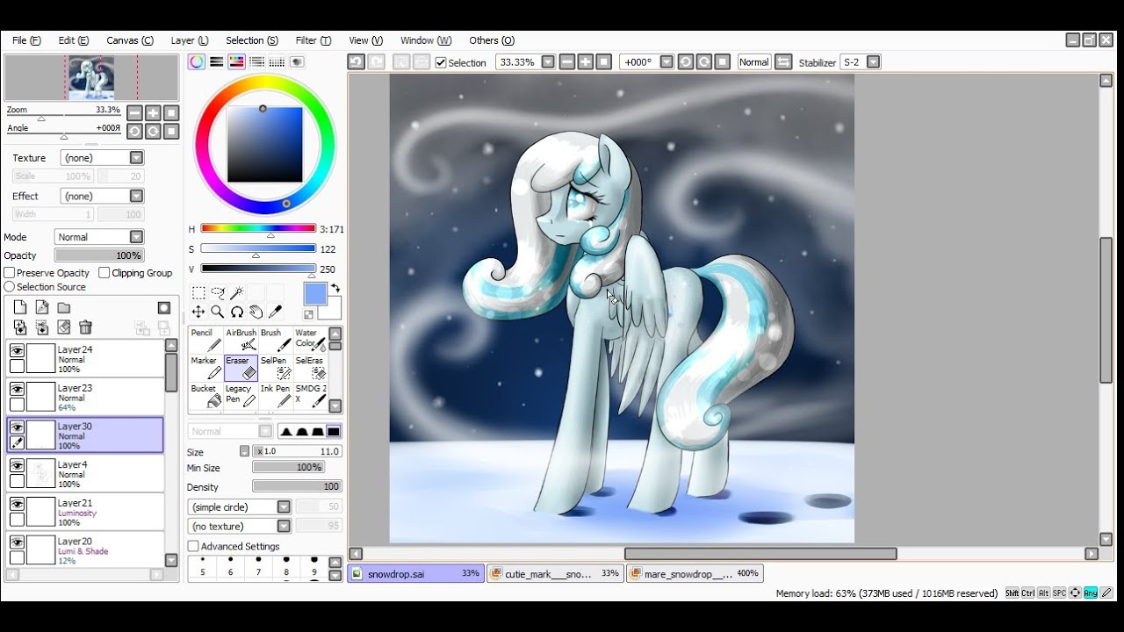Switch to mare_snowdrop document tab
The width and height of the screenshot is (1124, 632).
695,573
